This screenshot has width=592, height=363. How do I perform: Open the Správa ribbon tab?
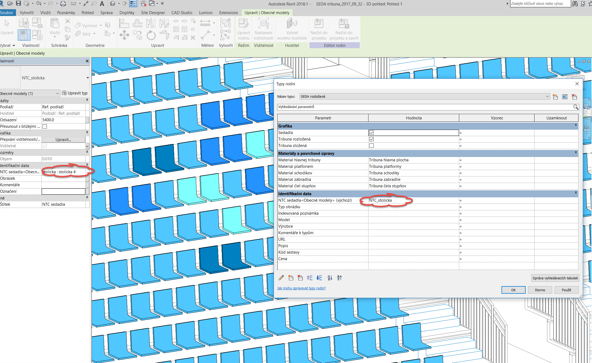tap(106, 12)
